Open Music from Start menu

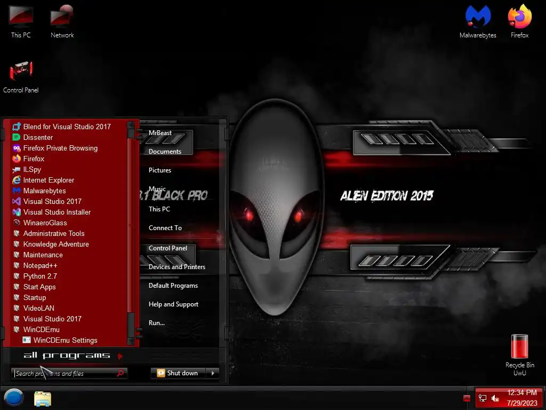tap(157, 189)
